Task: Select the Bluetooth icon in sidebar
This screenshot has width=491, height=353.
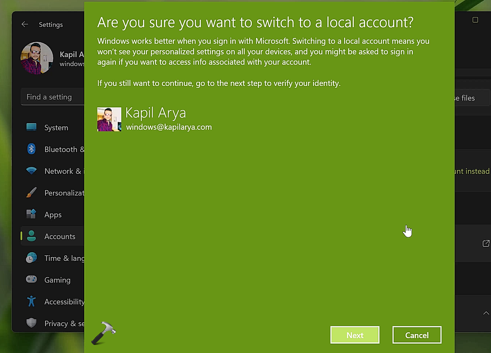Action: click(x=31, y=149)
